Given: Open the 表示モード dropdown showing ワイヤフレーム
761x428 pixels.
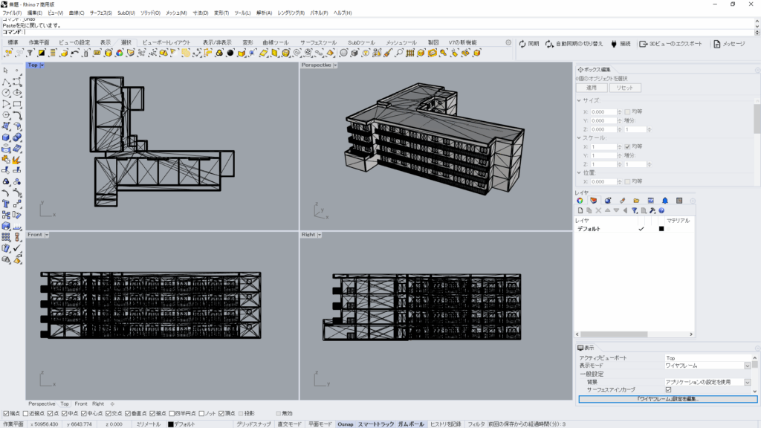Looking at the screenshot, I should 747,366.
